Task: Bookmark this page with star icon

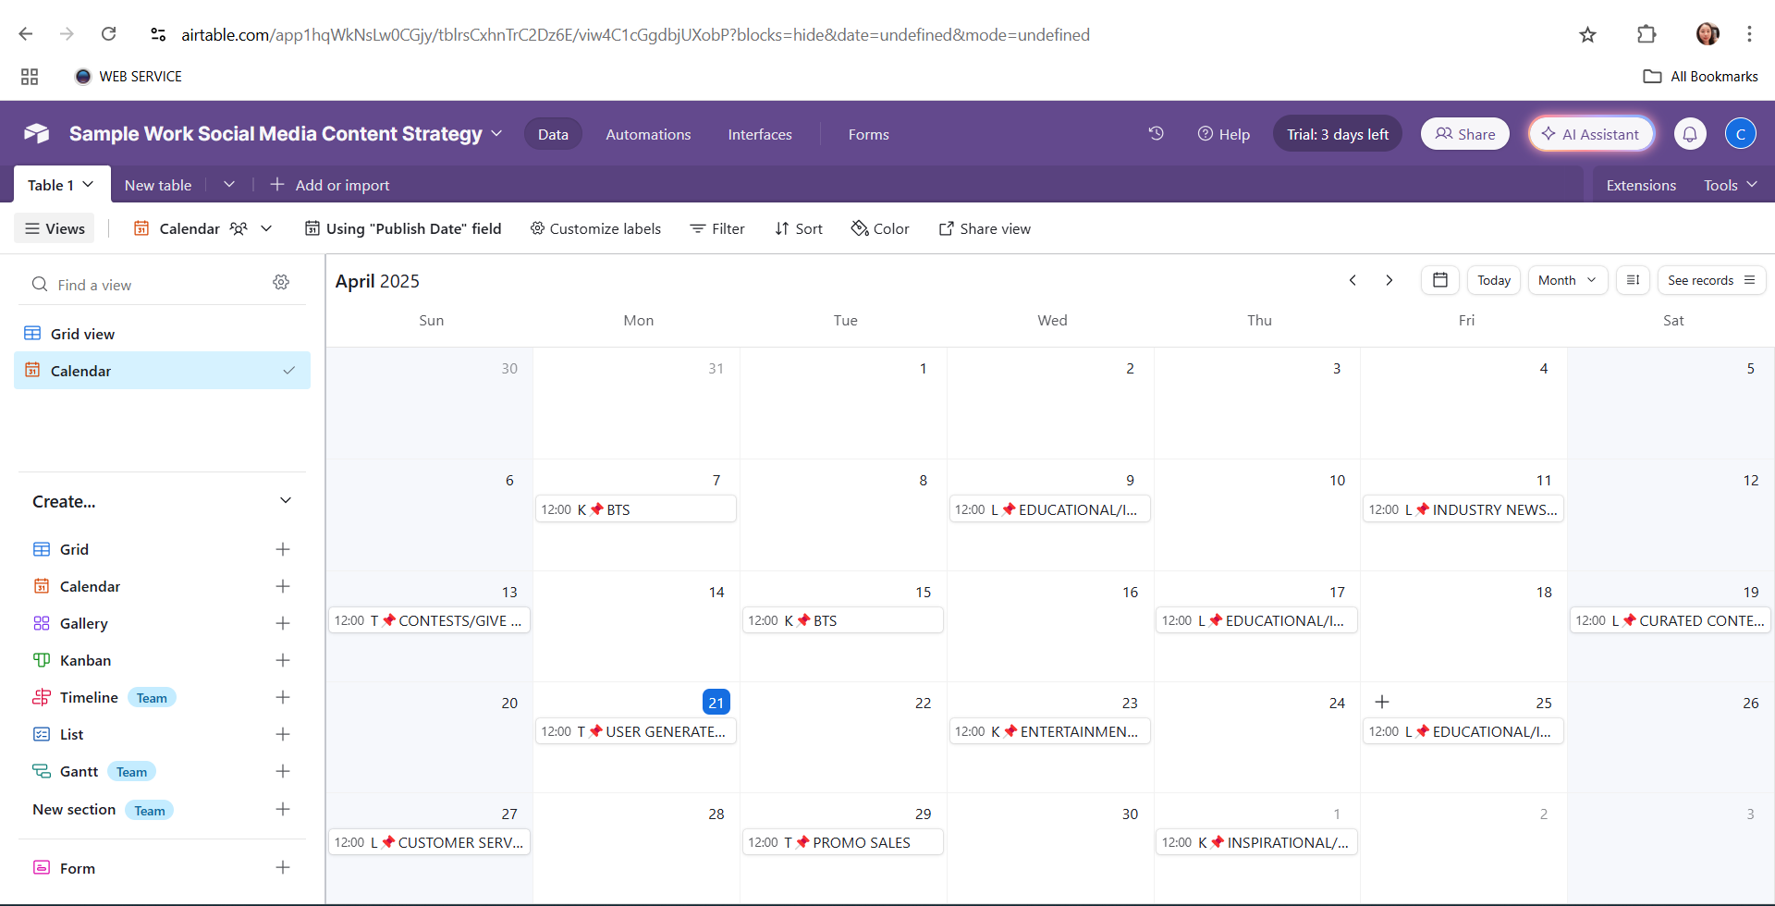Action: 1587,35
